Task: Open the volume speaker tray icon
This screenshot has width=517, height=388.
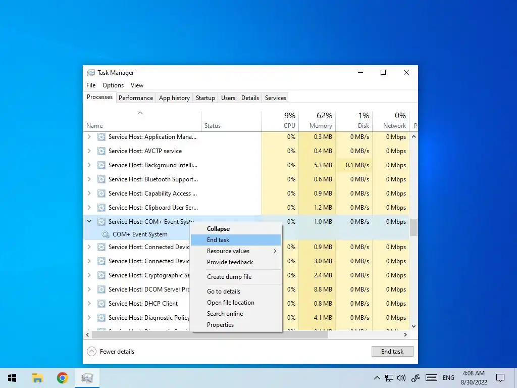Action: coord(401,378)
